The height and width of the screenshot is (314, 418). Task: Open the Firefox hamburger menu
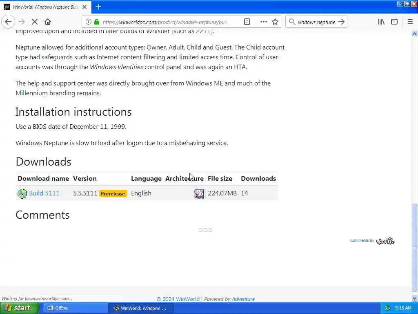coord(410,22)
